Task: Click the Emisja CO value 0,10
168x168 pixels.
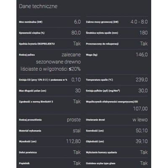Action: (76, 80)
